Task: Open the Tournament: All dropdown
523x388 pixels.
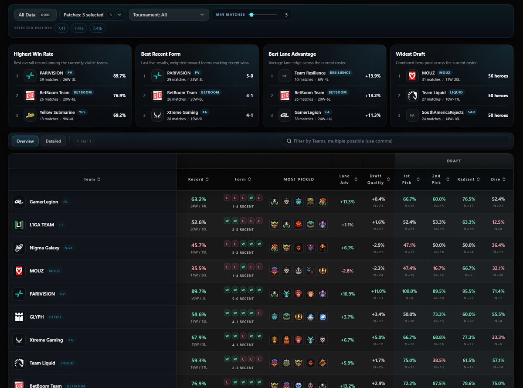Action: coord(169,15)
